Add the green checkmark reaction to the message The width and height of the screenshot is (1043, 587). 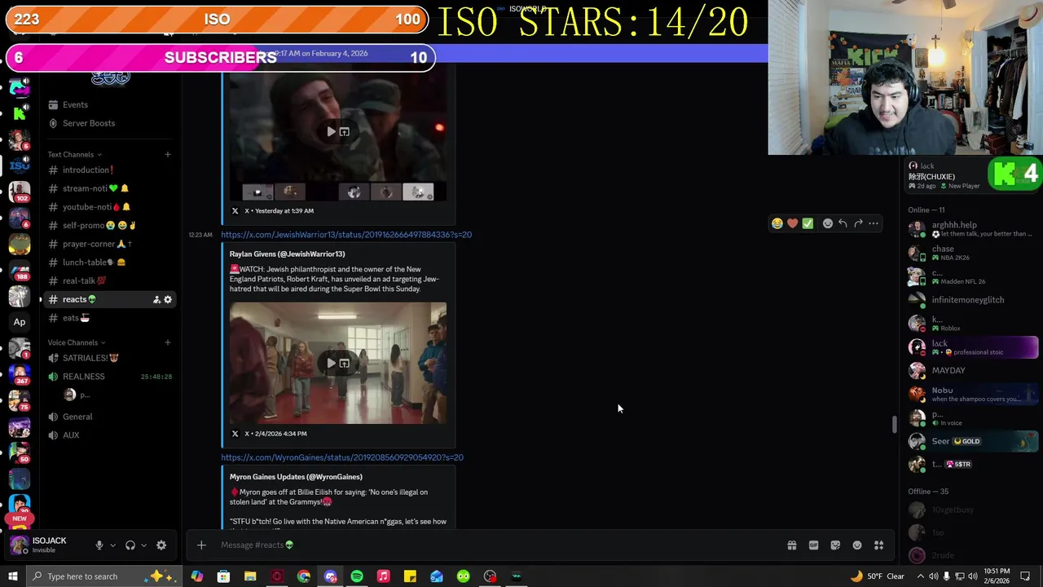(808, 223)
